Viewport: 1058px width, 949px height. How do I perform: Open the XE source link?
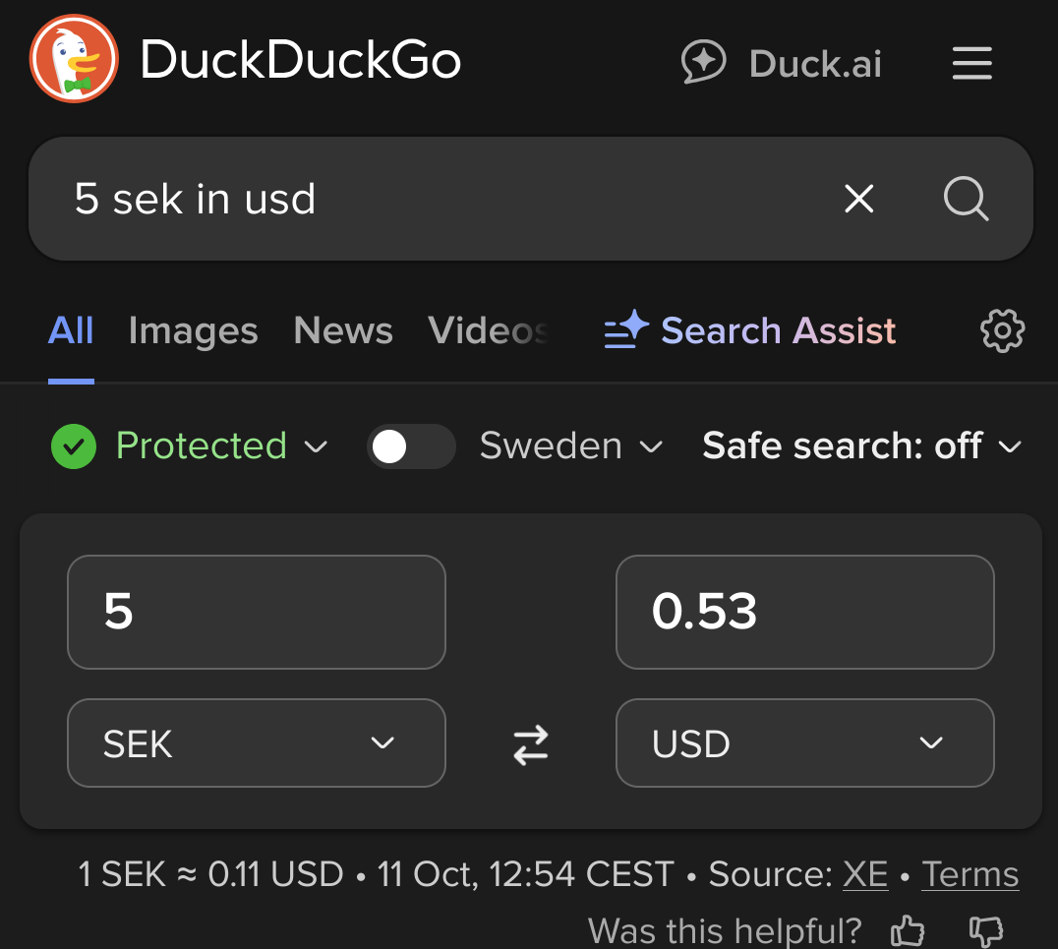tap(865, 874)
